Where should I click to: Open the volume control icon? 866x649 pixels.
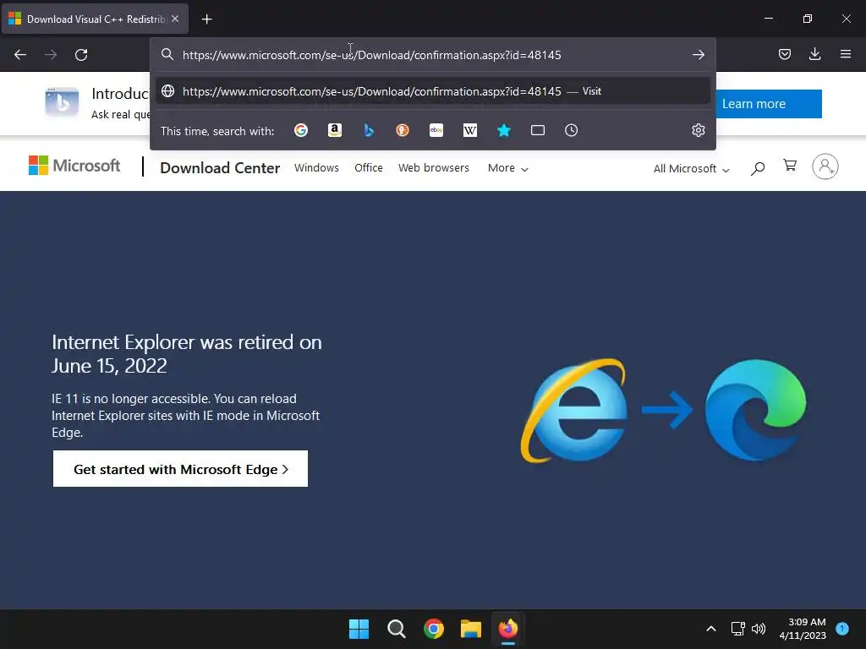[759, 629]
